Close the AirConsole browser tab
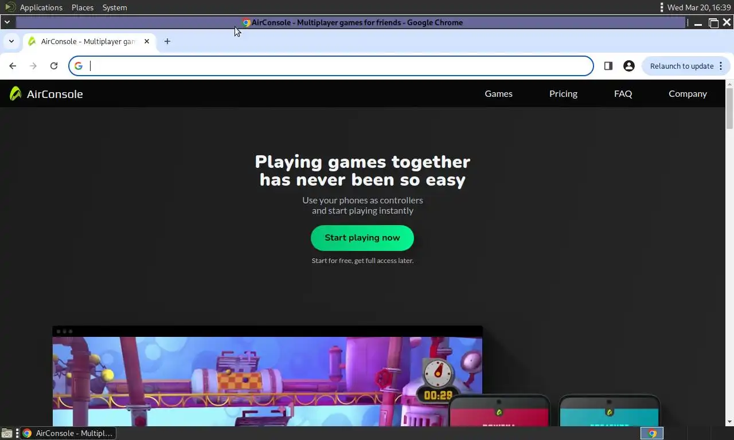This screenshot has width=734, height=440. tap(147, 41)
